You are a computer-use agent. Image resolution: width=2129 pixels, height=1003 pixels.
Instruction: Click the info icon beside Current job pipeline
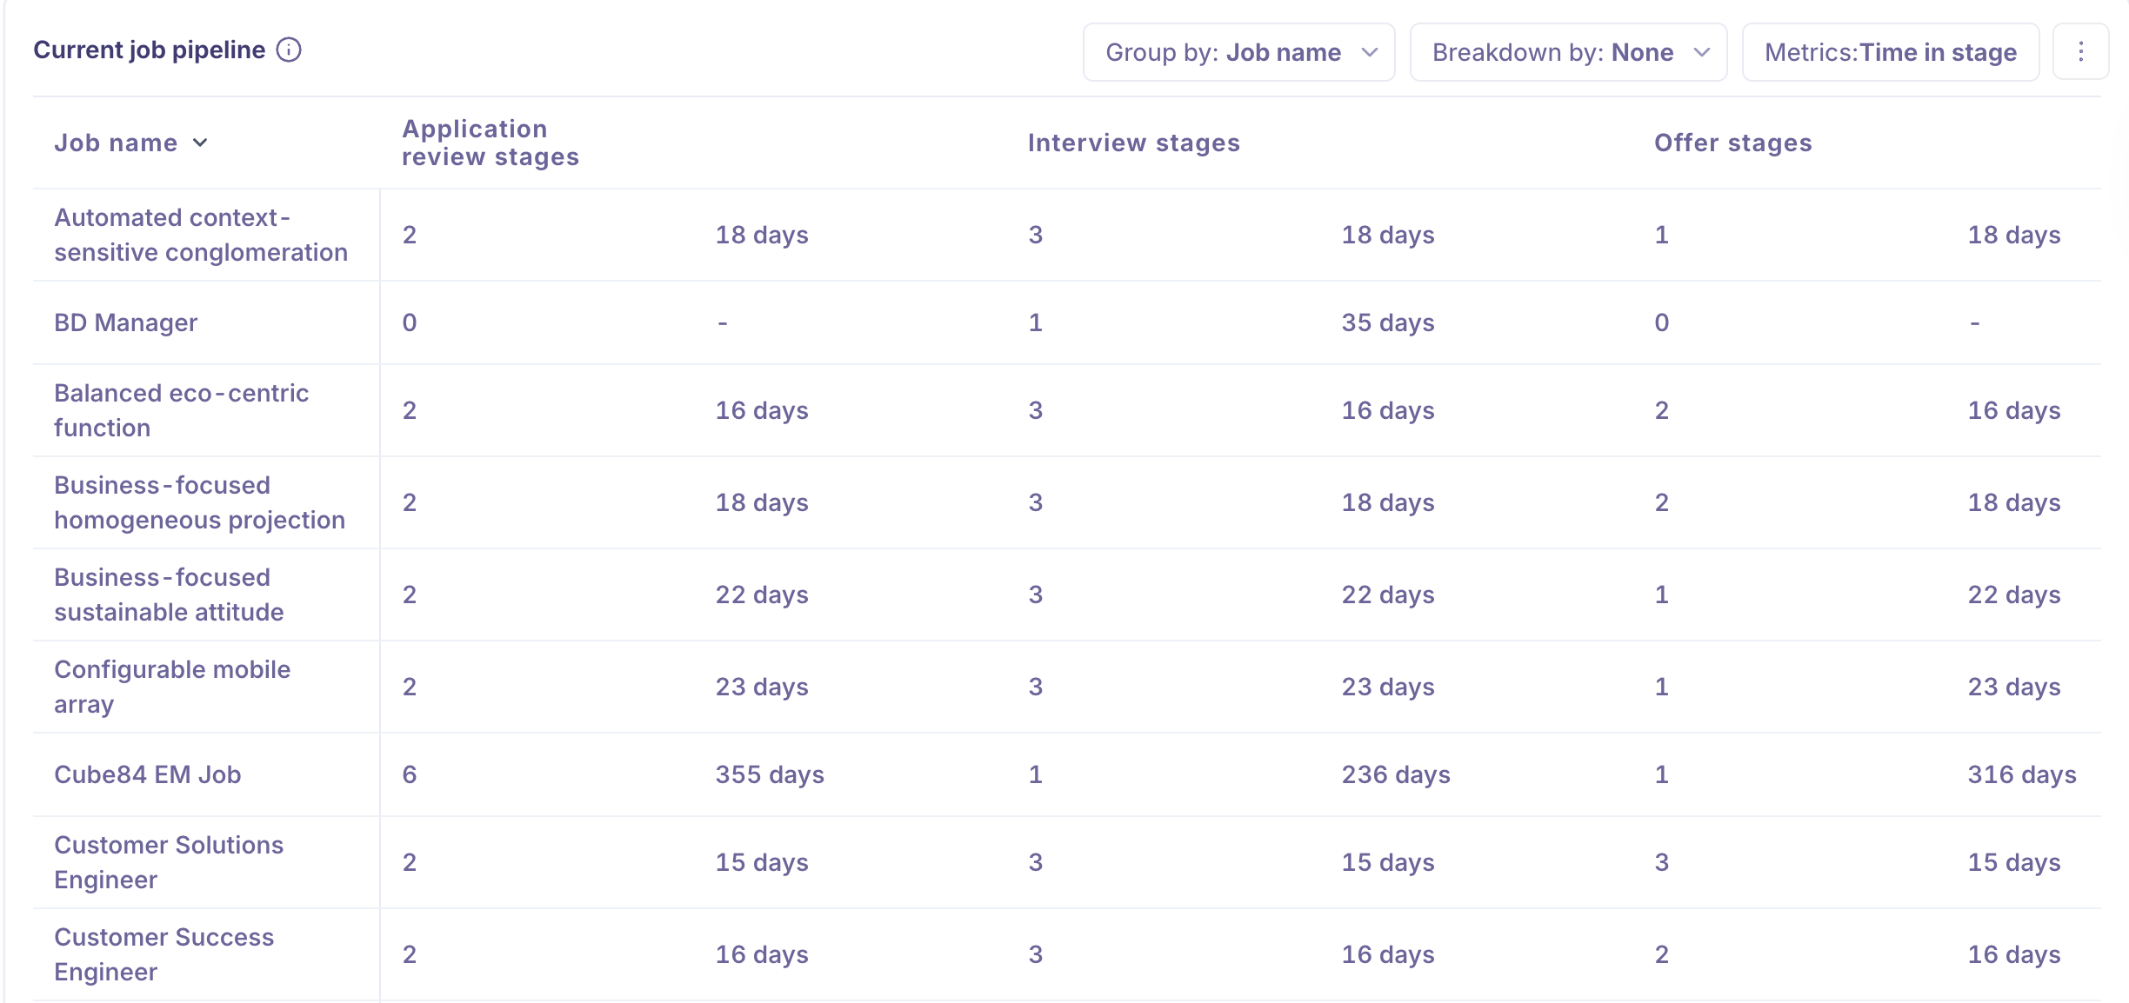pos(289,50)
